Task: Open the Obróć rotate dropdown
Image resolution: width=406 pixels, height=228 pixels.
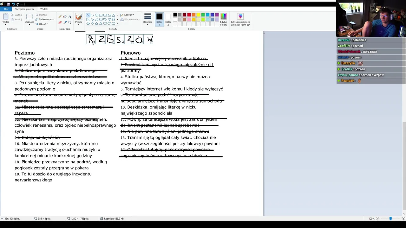Action: (x=42, y=24)
